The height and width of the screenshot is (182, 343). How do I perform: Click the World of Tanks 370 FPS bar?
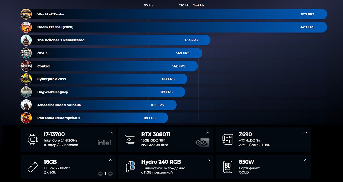174,14
